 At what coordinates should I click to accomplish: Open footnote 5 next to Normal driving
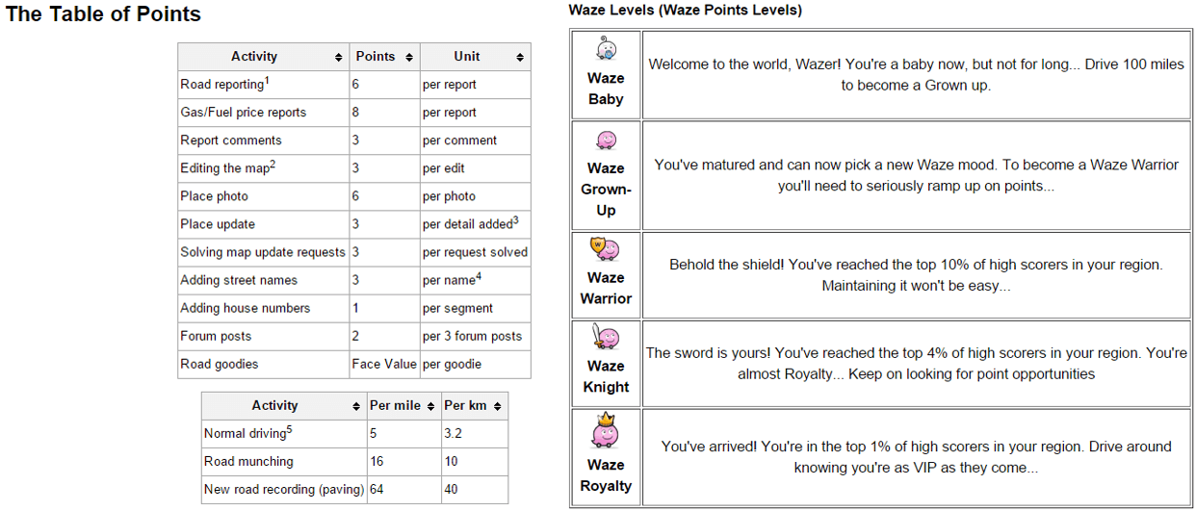(290, 430)
